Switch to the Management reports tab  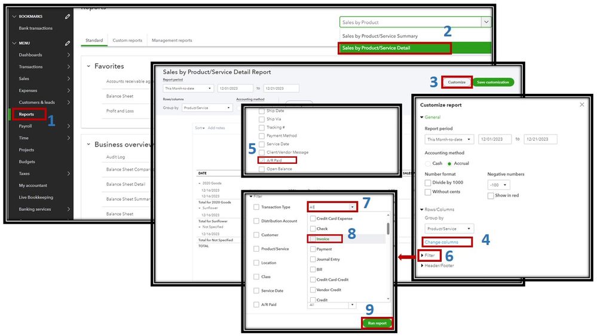[x=172, y=40]
